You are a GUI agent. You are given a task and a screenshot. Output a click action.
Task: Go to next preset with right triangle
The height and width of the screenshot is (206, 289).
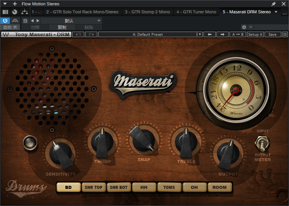coord(38,21)
